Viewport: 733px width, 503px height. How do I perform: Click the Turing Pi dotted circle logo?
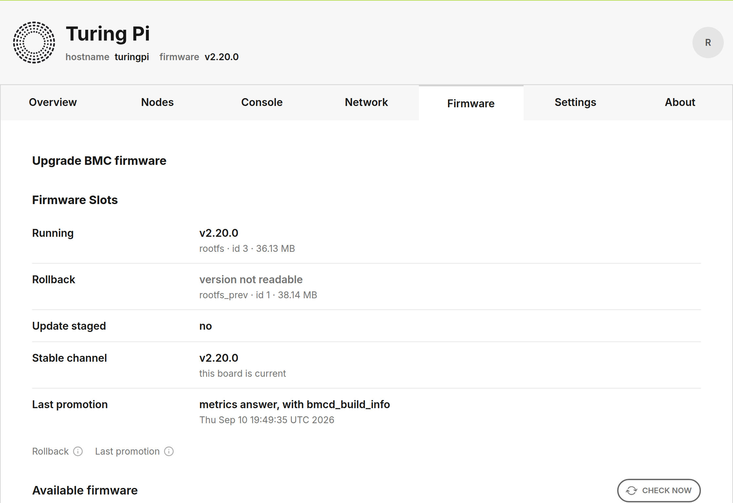pyautogui.click(x=34, y=43)
